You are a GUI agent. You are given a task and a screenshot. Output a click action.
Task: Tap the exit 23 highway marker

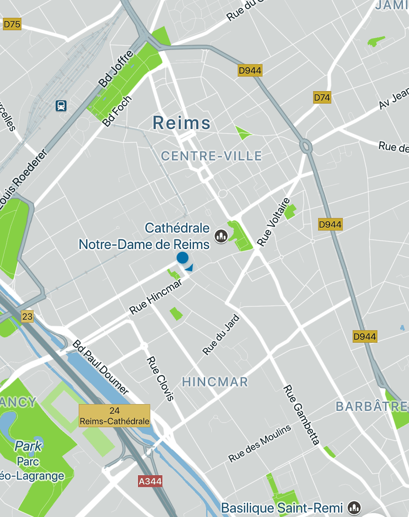(27, 317)
